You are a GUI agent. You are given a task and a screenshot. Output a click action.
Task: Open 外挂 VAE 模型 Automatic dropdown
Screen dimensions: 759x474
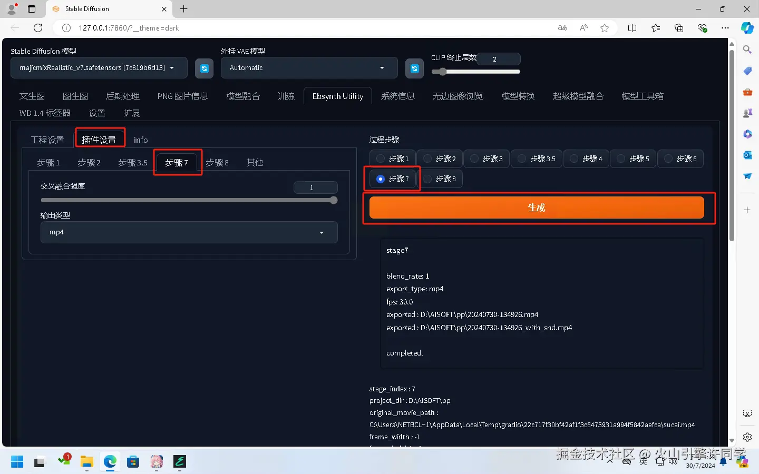pyautogui.click(x=309, y=68)
